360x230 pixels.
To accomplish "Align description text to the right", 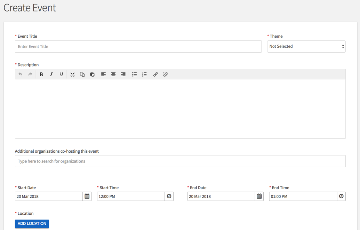I will click(123, 74).
